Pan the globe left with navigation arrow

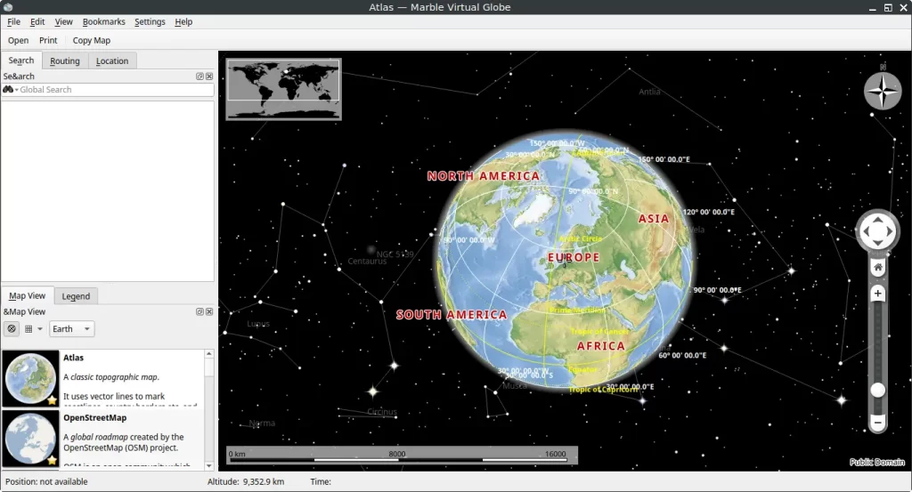coord(866,231)
